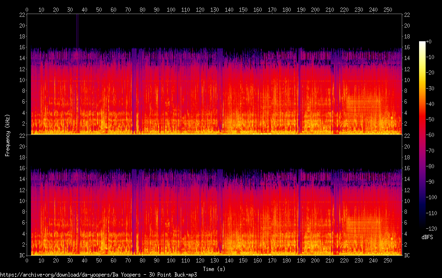This screenshot has height=278, width=442.
Task: Select the 200 second mark on top time axis
Action: point(316,9)
